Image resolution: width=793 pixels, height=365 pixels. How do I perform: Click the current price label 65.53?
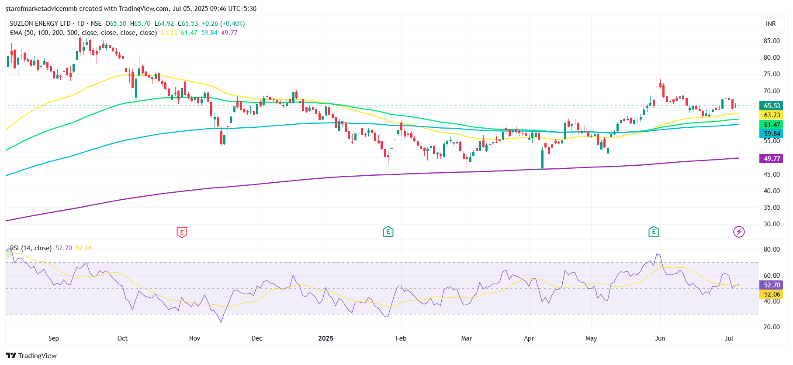(x=771, y=106)
